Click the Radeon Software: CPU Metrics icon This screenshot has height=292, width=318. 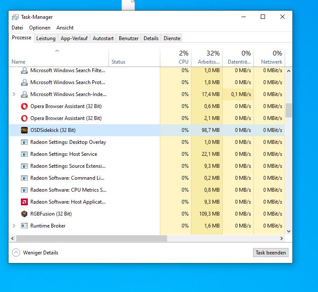click(x=24, y=190)
